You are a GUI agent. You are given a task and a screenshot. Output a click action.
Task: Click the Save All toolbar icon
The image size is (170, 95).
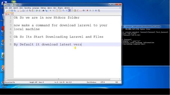(x=15, y=11)
